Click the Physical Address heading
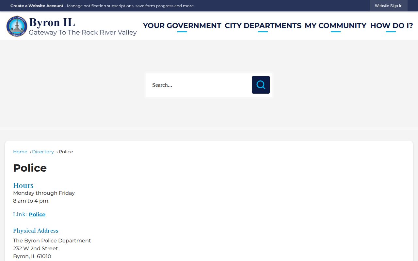Viewport: 418px width, 261px height. coord(36,231)
